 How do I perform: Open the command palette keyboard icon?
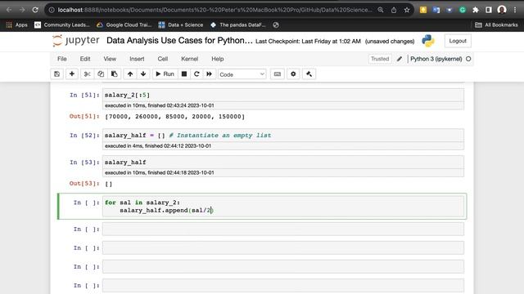tap(278, 74)
